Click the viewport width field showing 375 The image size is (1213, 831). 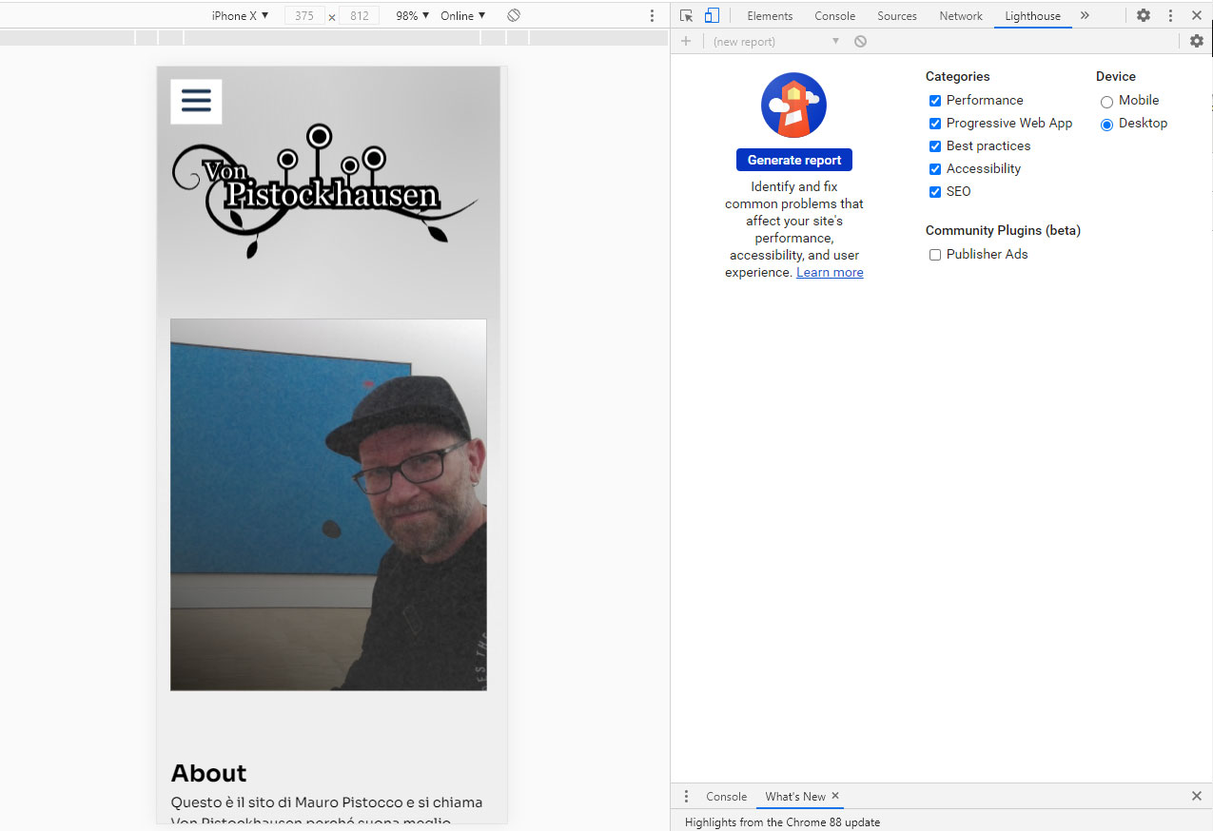point(304,16)
